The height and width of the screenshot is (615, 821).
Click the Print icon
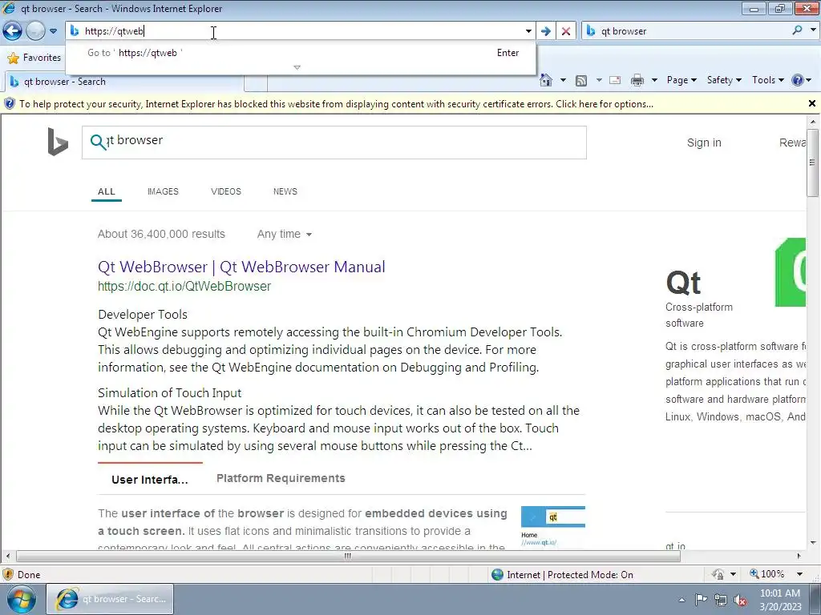[x=637, y=81]
